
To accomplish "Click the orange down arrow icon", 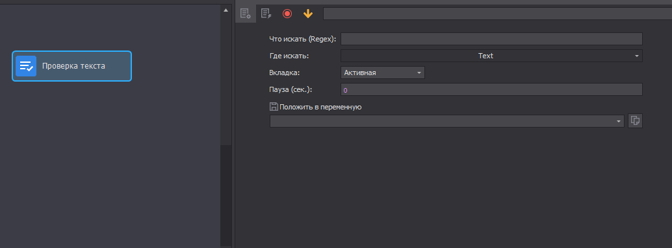I will (x=307, y=14).
